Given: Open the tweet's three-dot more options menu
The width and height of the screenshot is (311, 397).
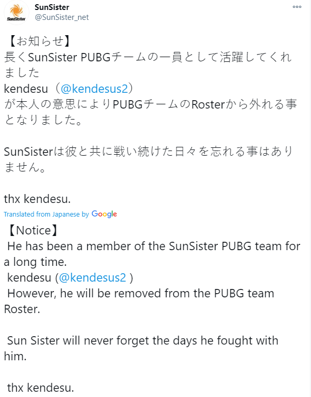Looking at the screenshot, I should [x=297, y=7].
